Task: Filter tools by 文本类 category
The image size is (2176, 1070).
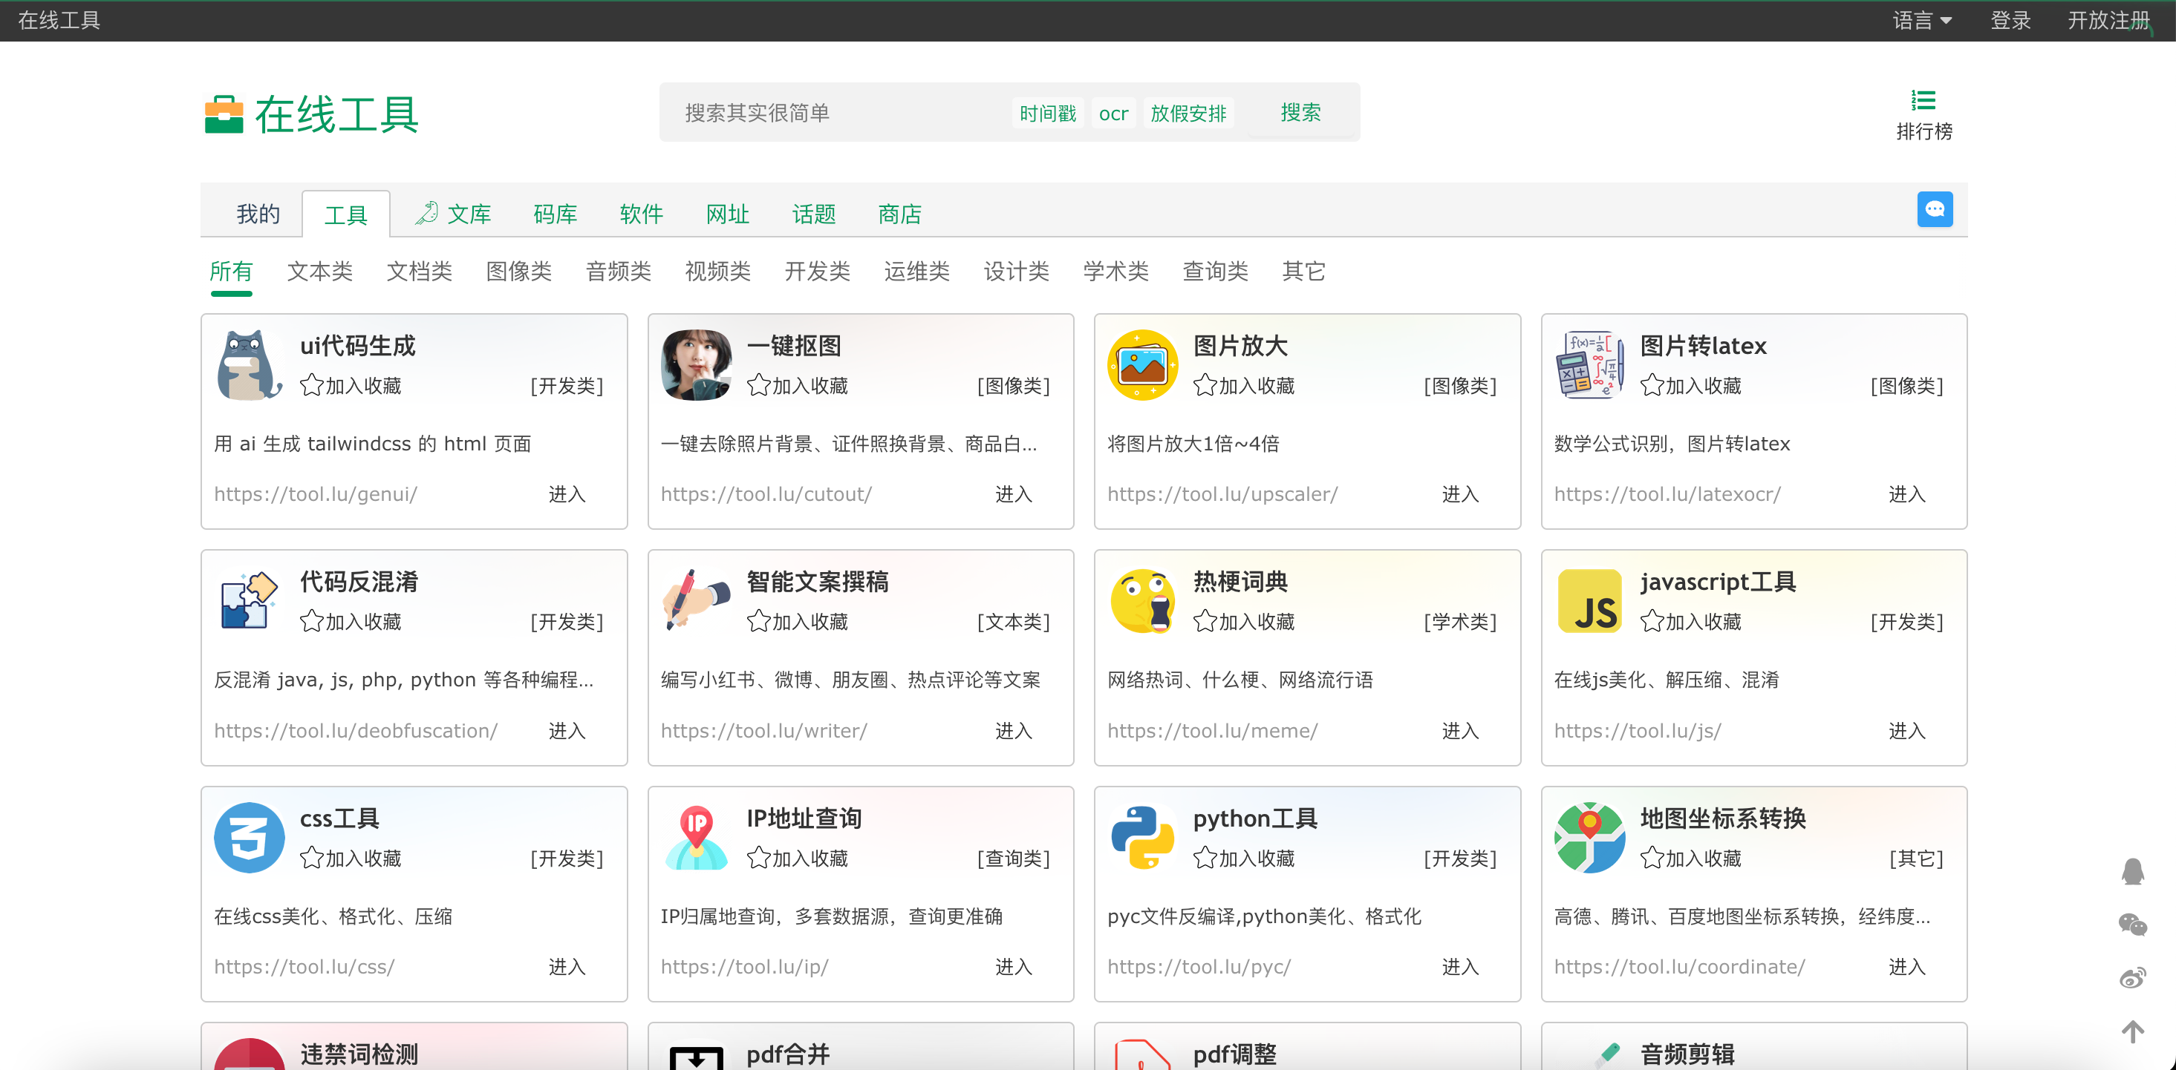Action: coord(320,271)
